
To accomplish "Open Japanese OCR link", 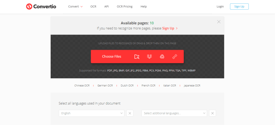I will point(192,86).
